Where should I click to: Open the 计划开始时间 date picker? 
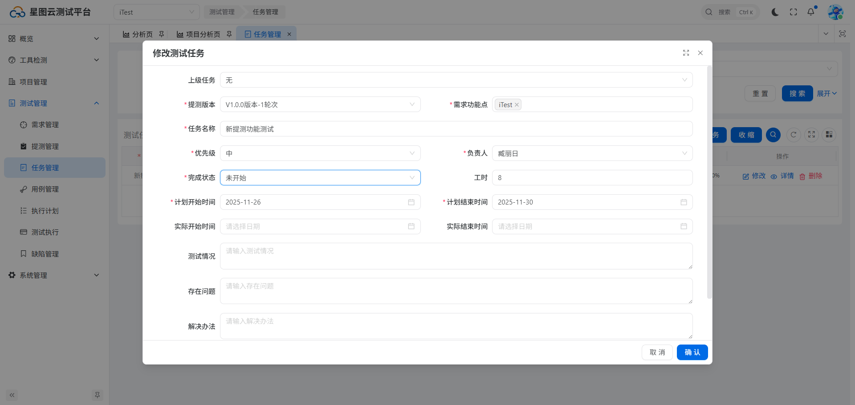(x=320, y=202)
